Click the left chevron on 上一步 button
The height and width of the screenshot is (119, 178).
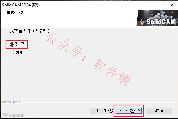click(x=92, y=110)
